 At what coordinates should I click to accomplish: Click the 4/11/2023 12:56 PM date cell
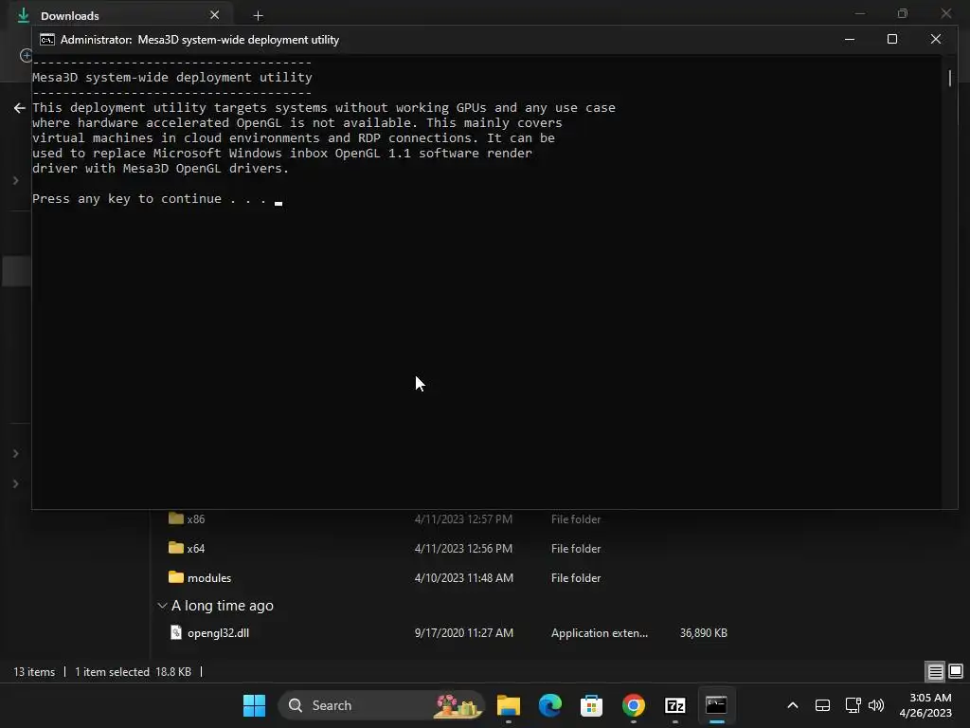tap(463, 549)
